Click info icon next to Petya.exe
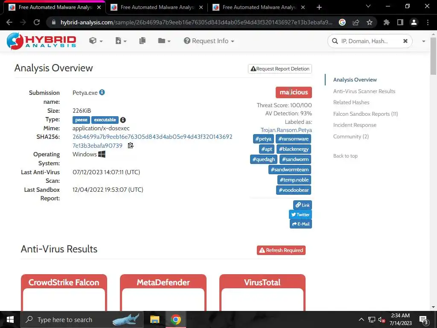 [x=102, y=92]
